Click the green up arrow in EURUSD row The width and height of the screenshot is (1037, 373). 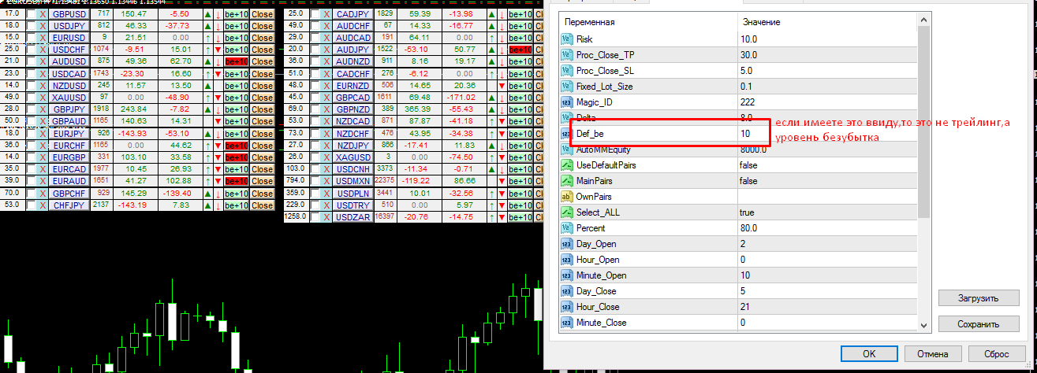click(x=207, y=38)
